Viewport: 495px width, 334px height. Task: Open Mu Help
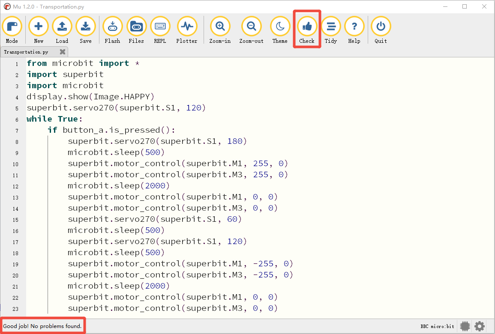[x=354, y=30]
